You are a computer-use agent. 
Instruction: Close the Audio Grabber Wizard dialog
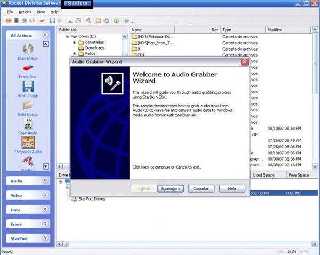pyautogui.click(x=245, y=62)
